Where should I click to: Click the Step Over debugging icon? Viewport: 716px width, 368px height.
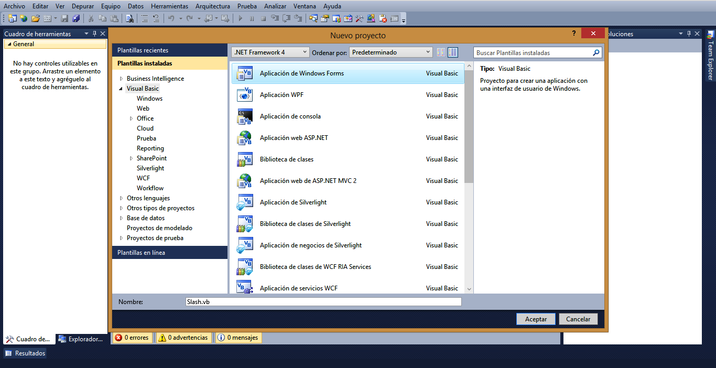click(x=286, y=18)
